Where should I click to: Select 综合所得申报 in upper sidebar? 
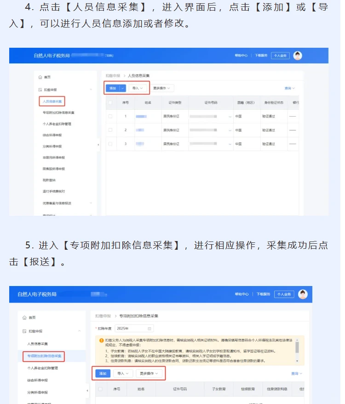pos(52,135)
